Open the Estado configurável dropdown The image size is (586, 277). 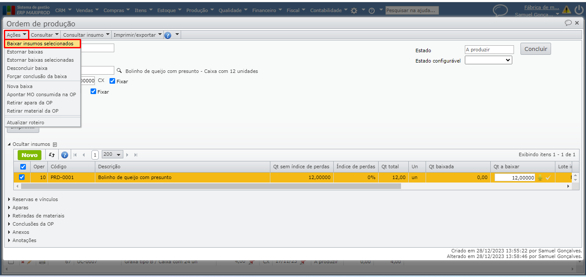pyautogui.click(x=489, y=60)
